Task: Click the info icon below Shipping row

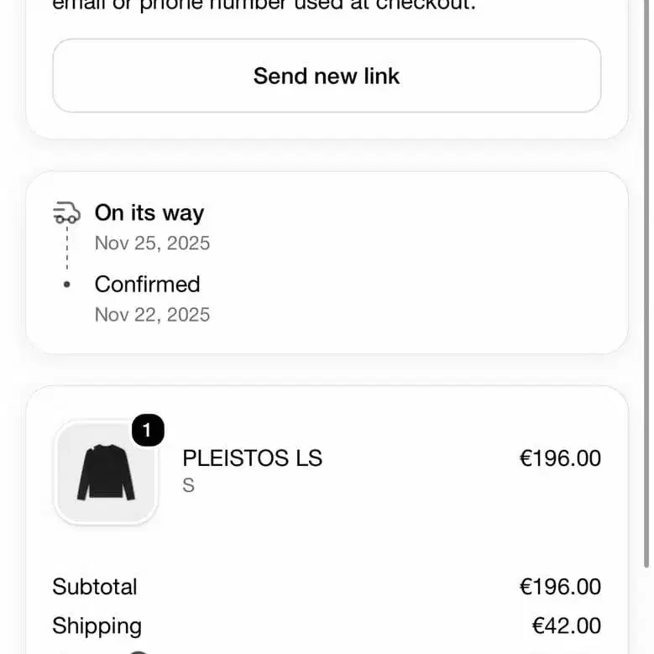Action: click(139, 652)
